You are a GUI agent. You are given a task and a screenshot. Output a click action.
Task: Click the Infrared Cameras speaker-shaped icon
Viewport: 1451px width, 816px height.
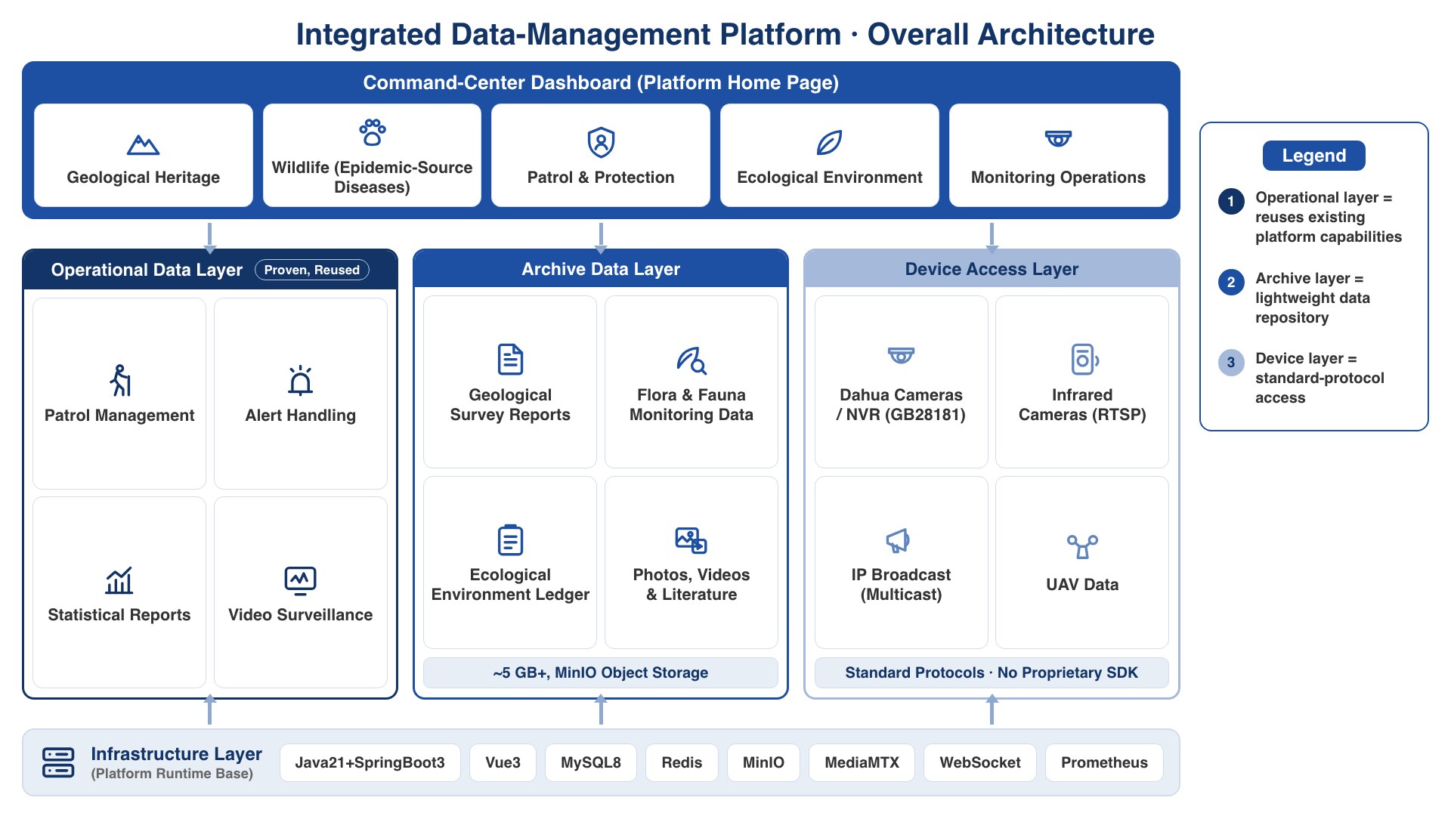1084,360
